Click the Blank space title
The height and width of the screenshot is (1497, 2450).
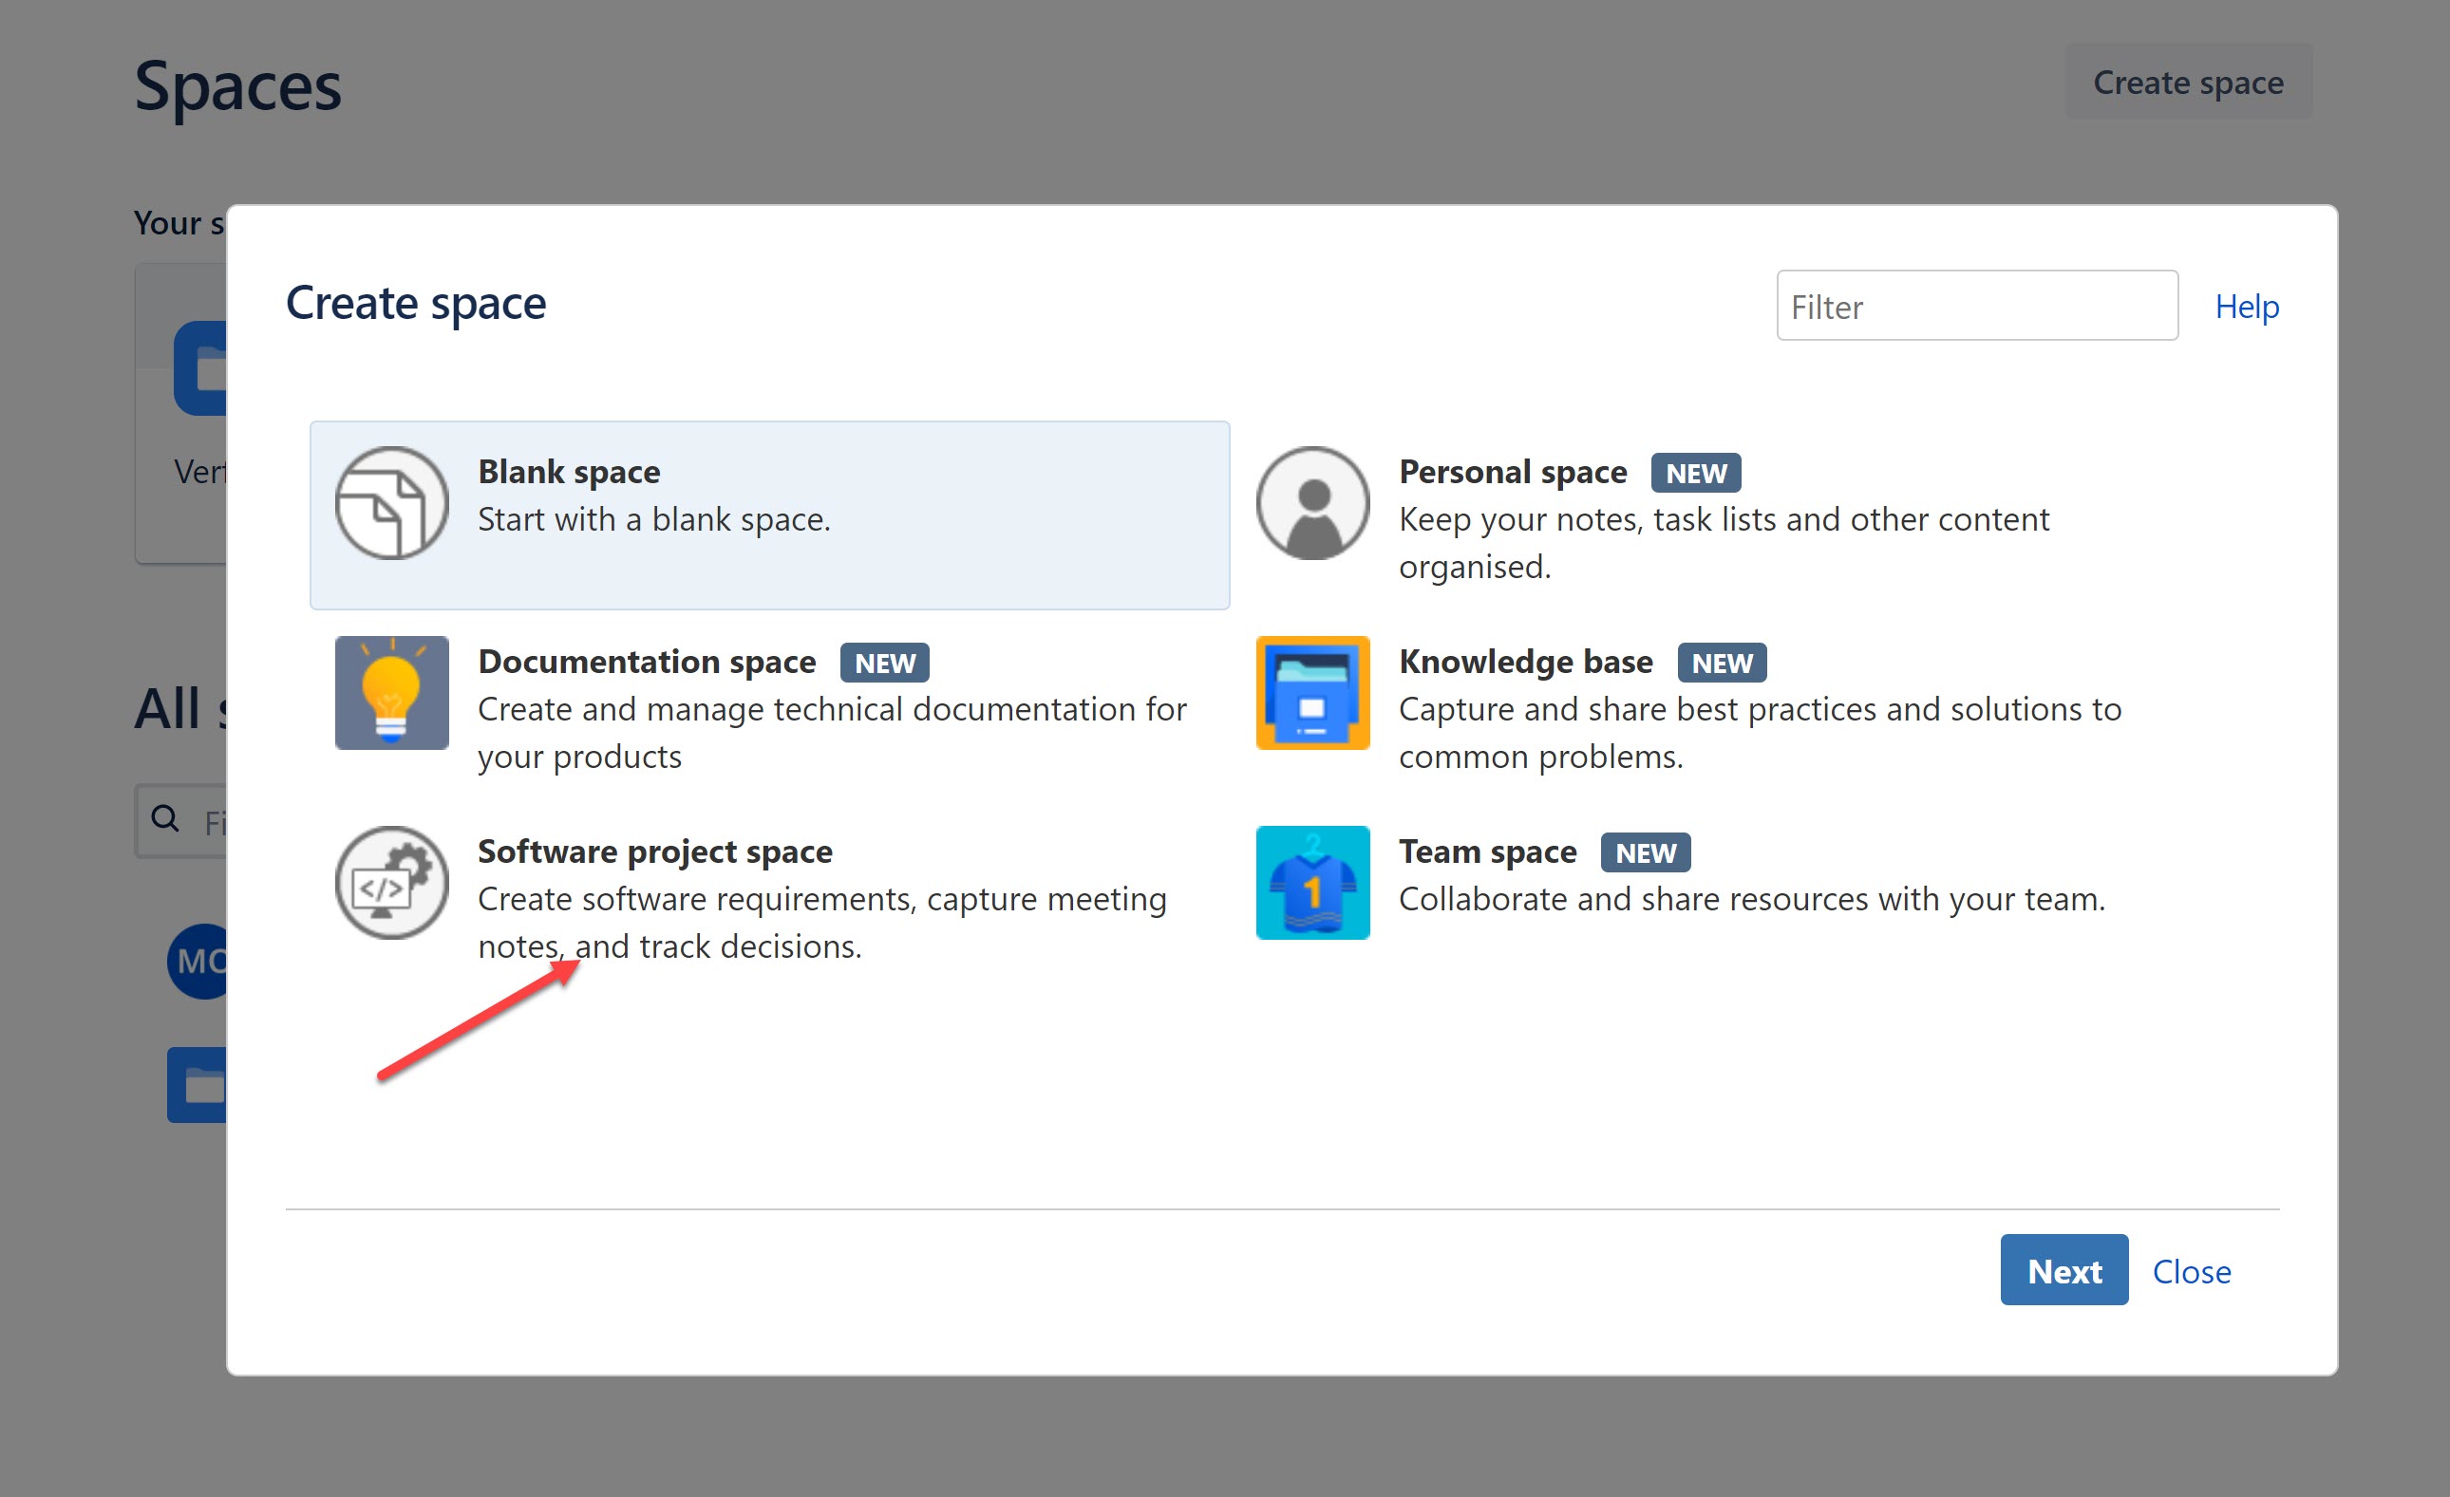569,472
